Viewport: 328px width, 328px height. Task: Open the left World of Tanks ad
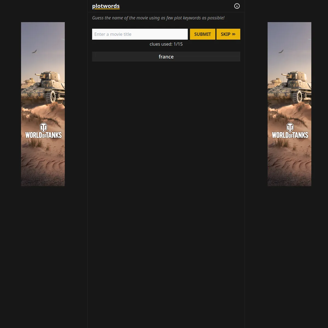[x=43, y=104]
